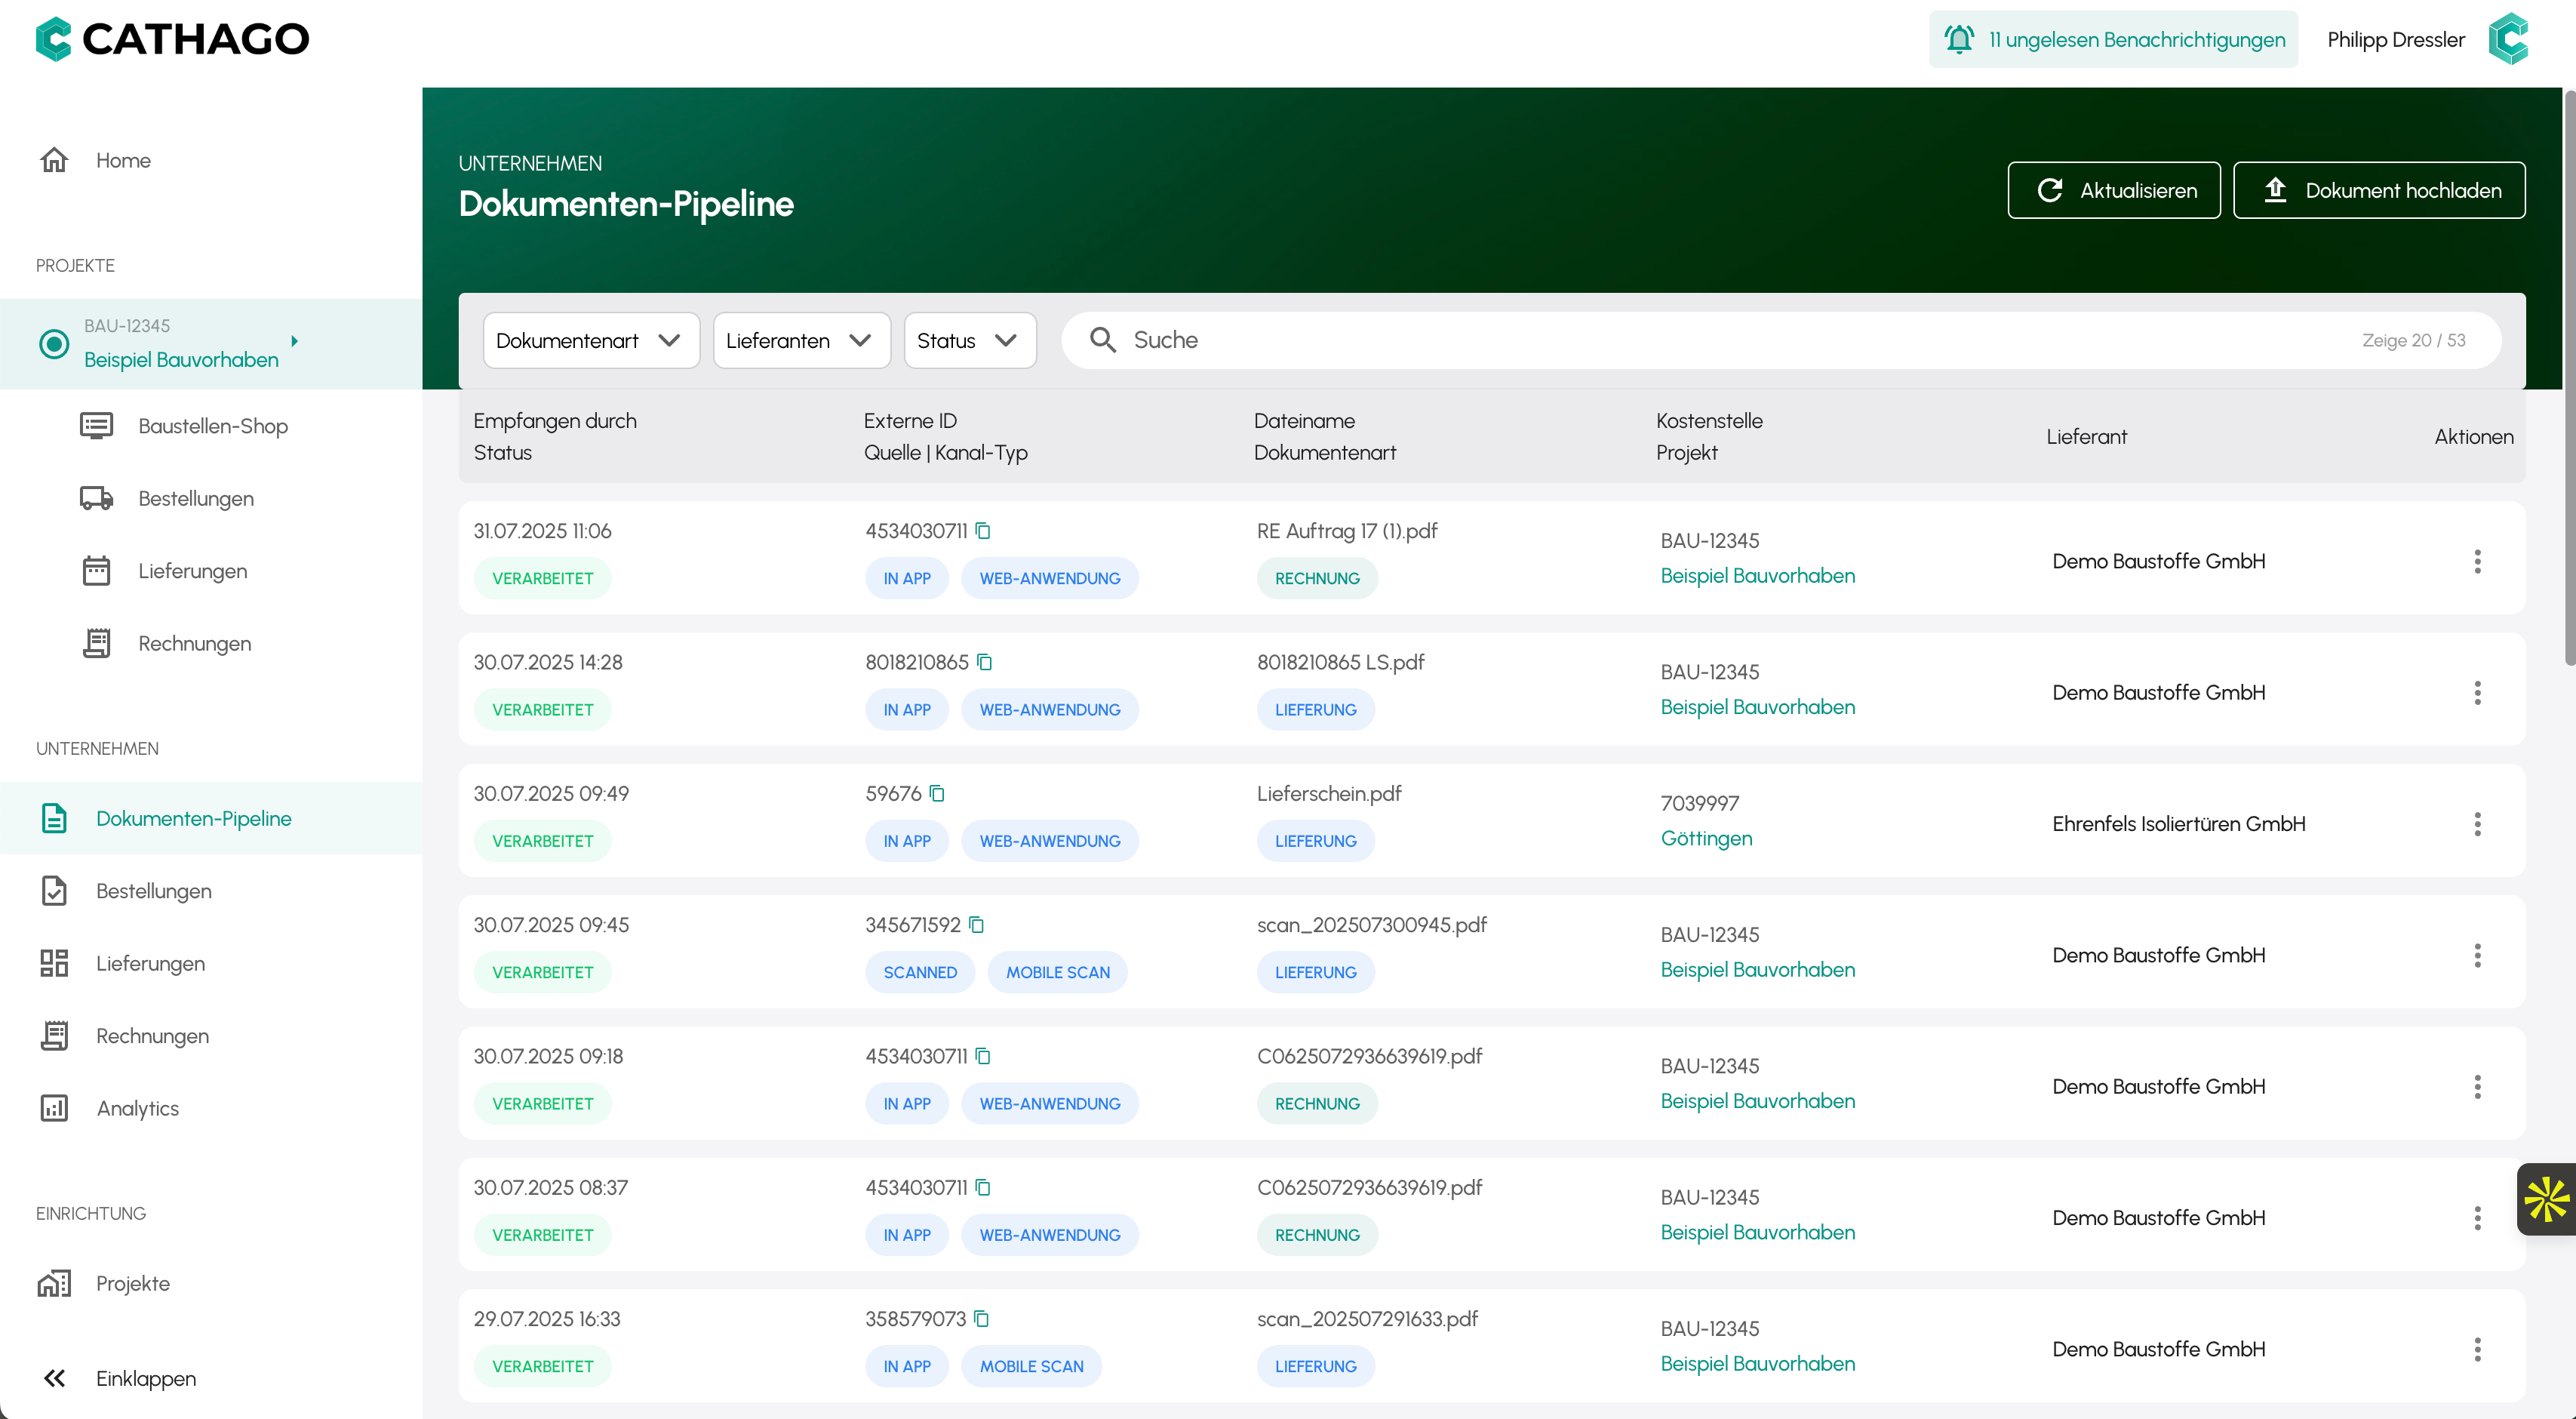
Task: Click LIEFERUNG tag for 8018210865 LS.pdf
Action: 1315,709
